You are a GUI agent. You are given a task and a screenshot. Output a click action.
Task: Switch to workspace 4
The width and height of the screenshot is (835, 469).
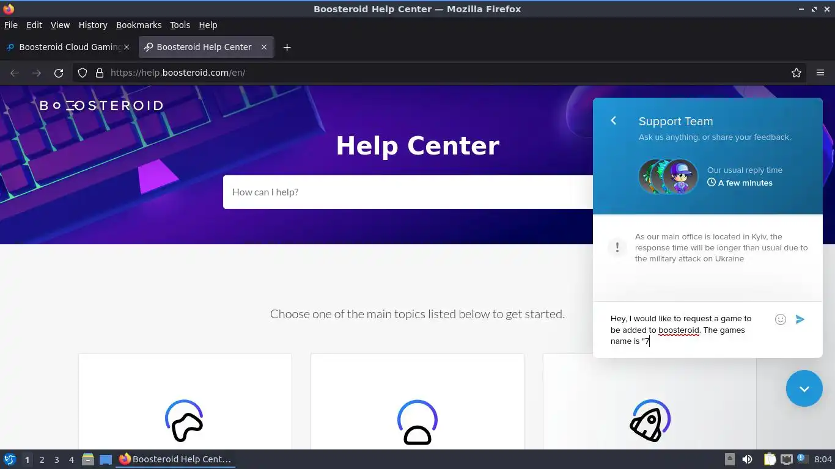click(71, 460)
